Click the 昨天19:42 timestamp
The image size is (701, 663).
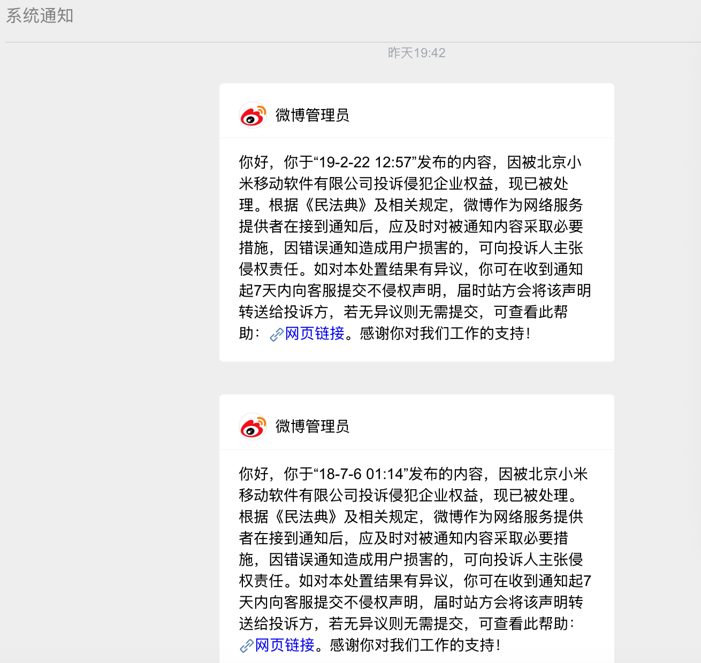coord(416,52)
